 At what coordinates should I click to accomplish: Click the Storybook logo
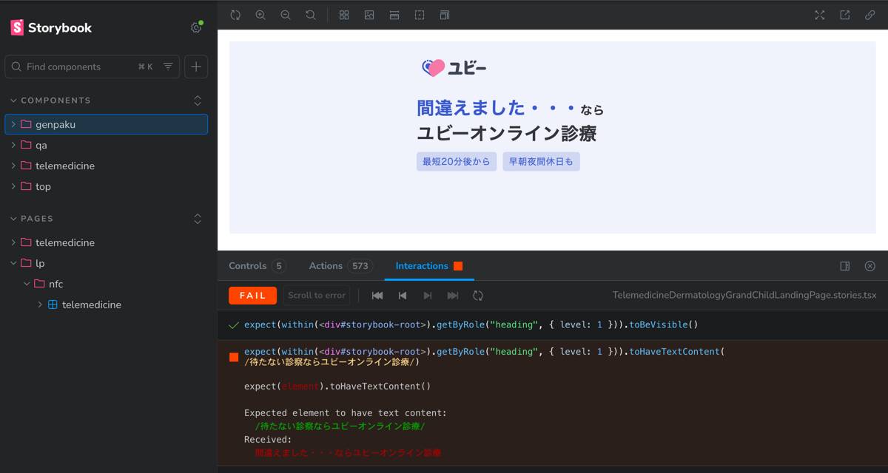pyautogui.click(x=51, y=28)
